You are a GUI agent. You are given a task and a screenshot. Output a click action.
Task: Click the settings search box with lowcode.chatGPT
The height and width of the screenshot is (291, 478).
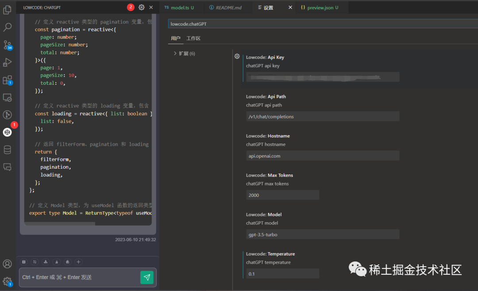pos(323,24)
